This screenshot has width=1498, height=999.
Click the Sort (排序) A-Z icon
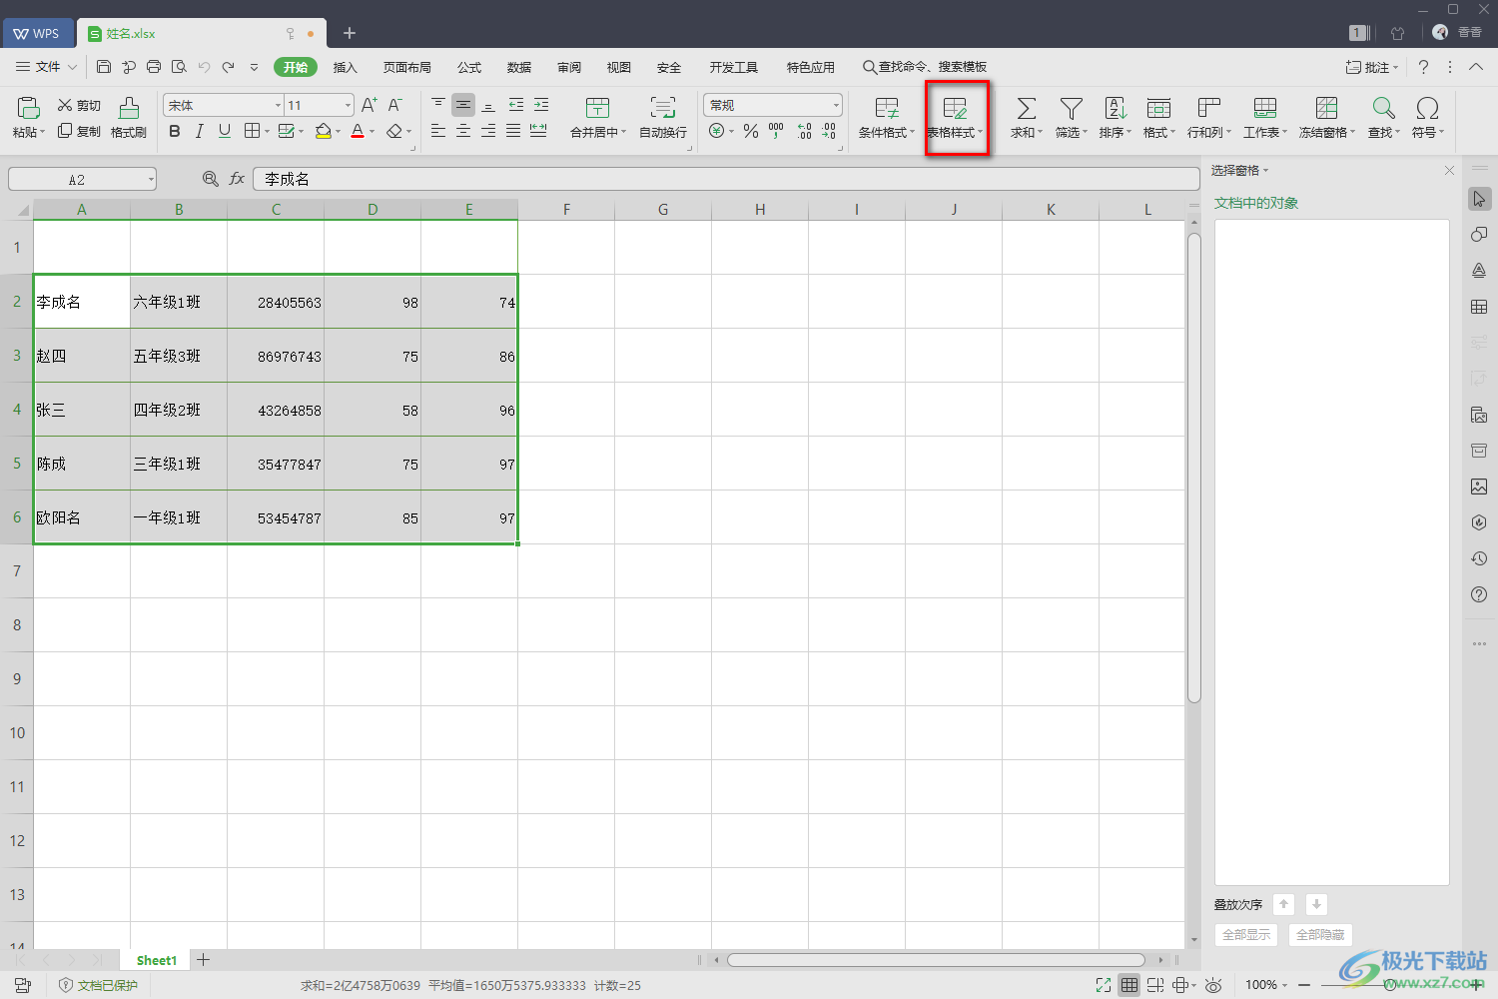[1116, 108]
